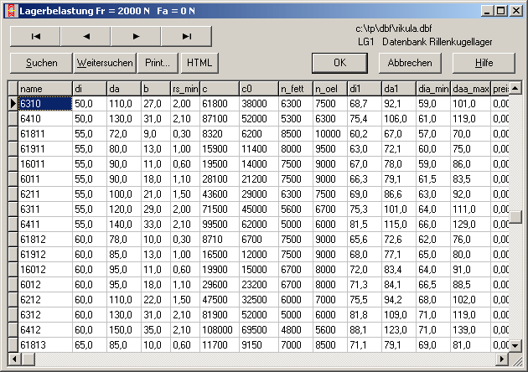The width and height of the screenshot is (528, 372).
Task: Click the 'name' column header
Action: pyautogui.click(x=45, y=88)
